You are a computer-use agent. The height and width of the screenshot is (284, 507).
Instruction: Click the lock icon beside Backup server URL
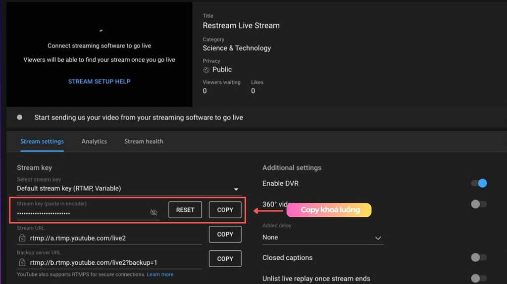[22, 262]
